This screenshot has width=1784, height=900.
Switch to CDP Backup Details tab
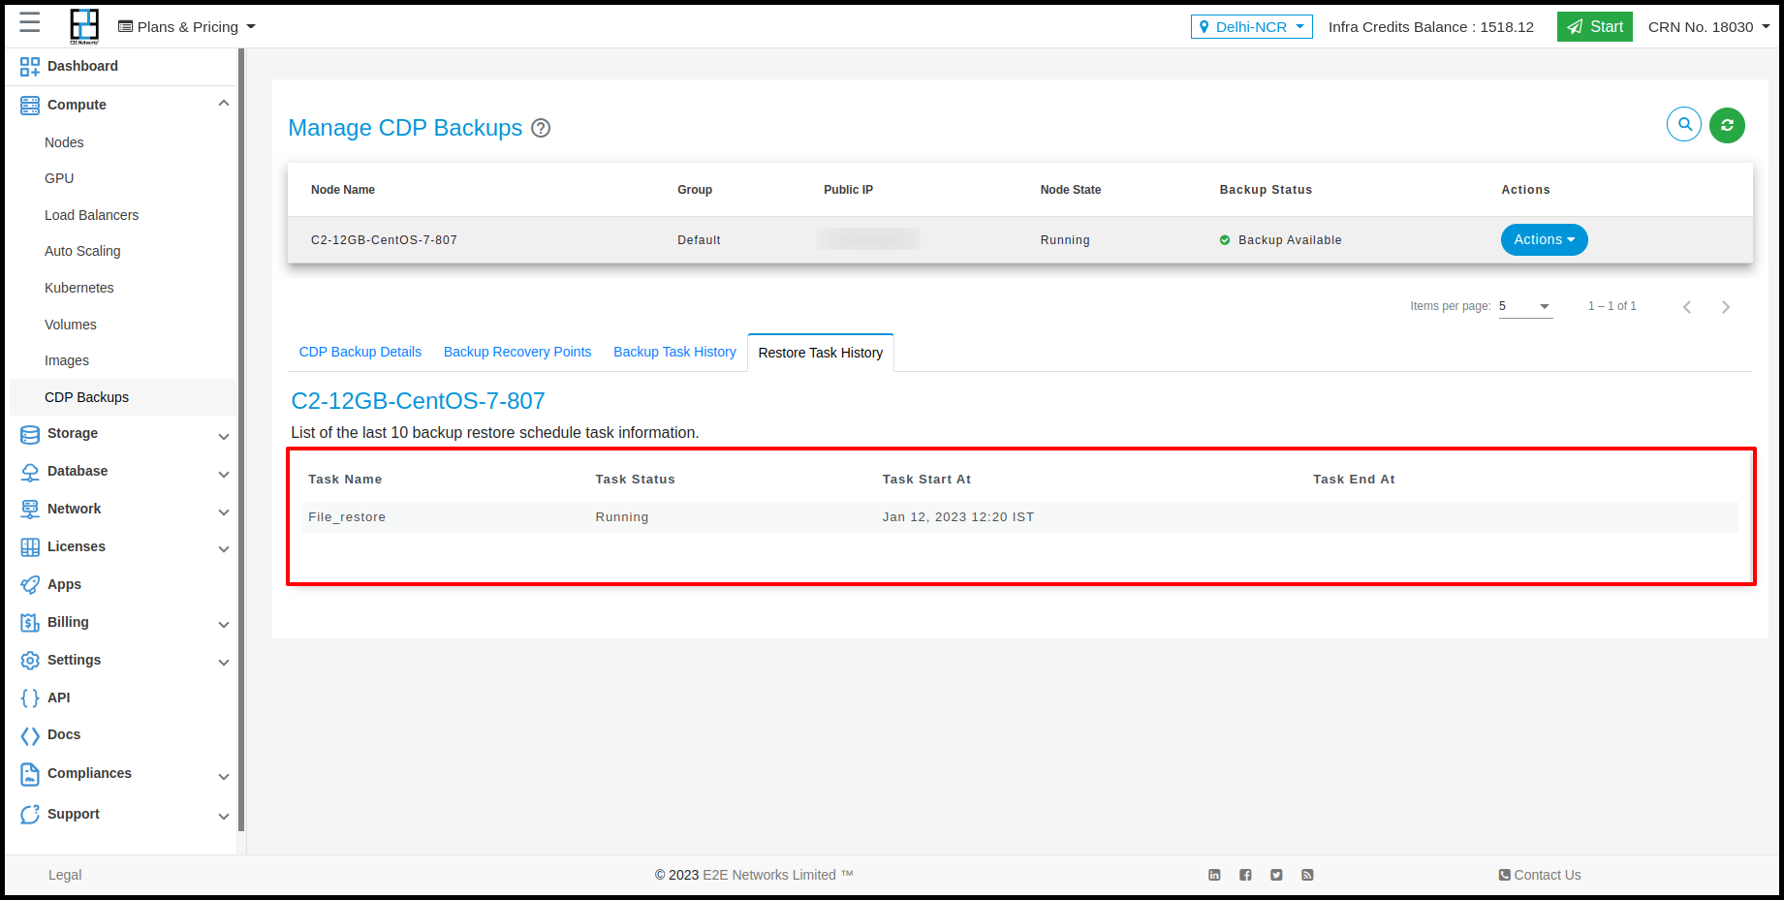[x=360, y=352]
